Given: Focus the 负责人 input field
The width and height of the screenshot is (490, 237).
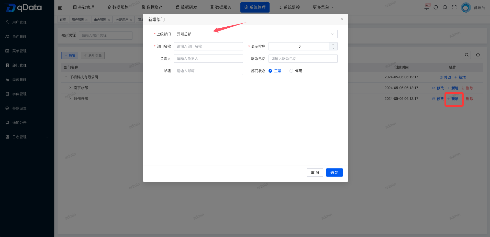Looking at the screenshot, I should click(x=208, y=59).
